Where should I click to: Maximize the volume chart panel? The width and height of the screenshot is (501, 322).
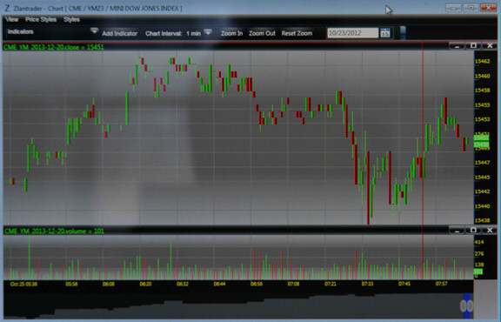pos(473,231)
